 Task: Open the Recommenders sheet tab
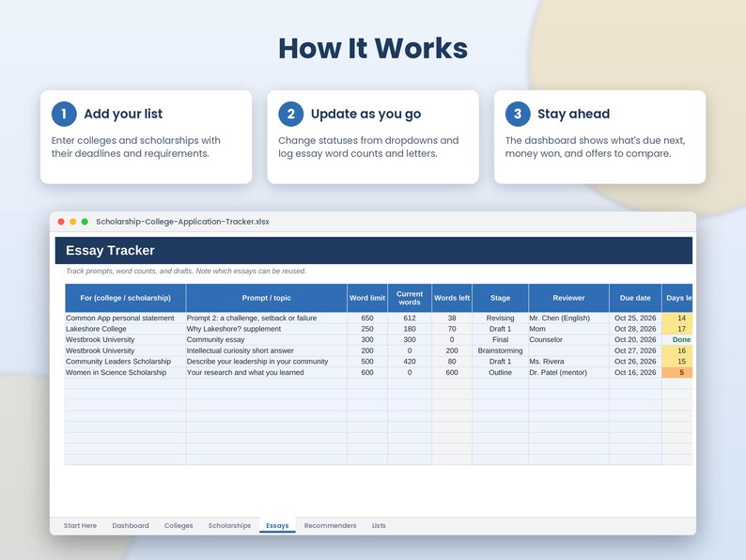click(330, 525)
